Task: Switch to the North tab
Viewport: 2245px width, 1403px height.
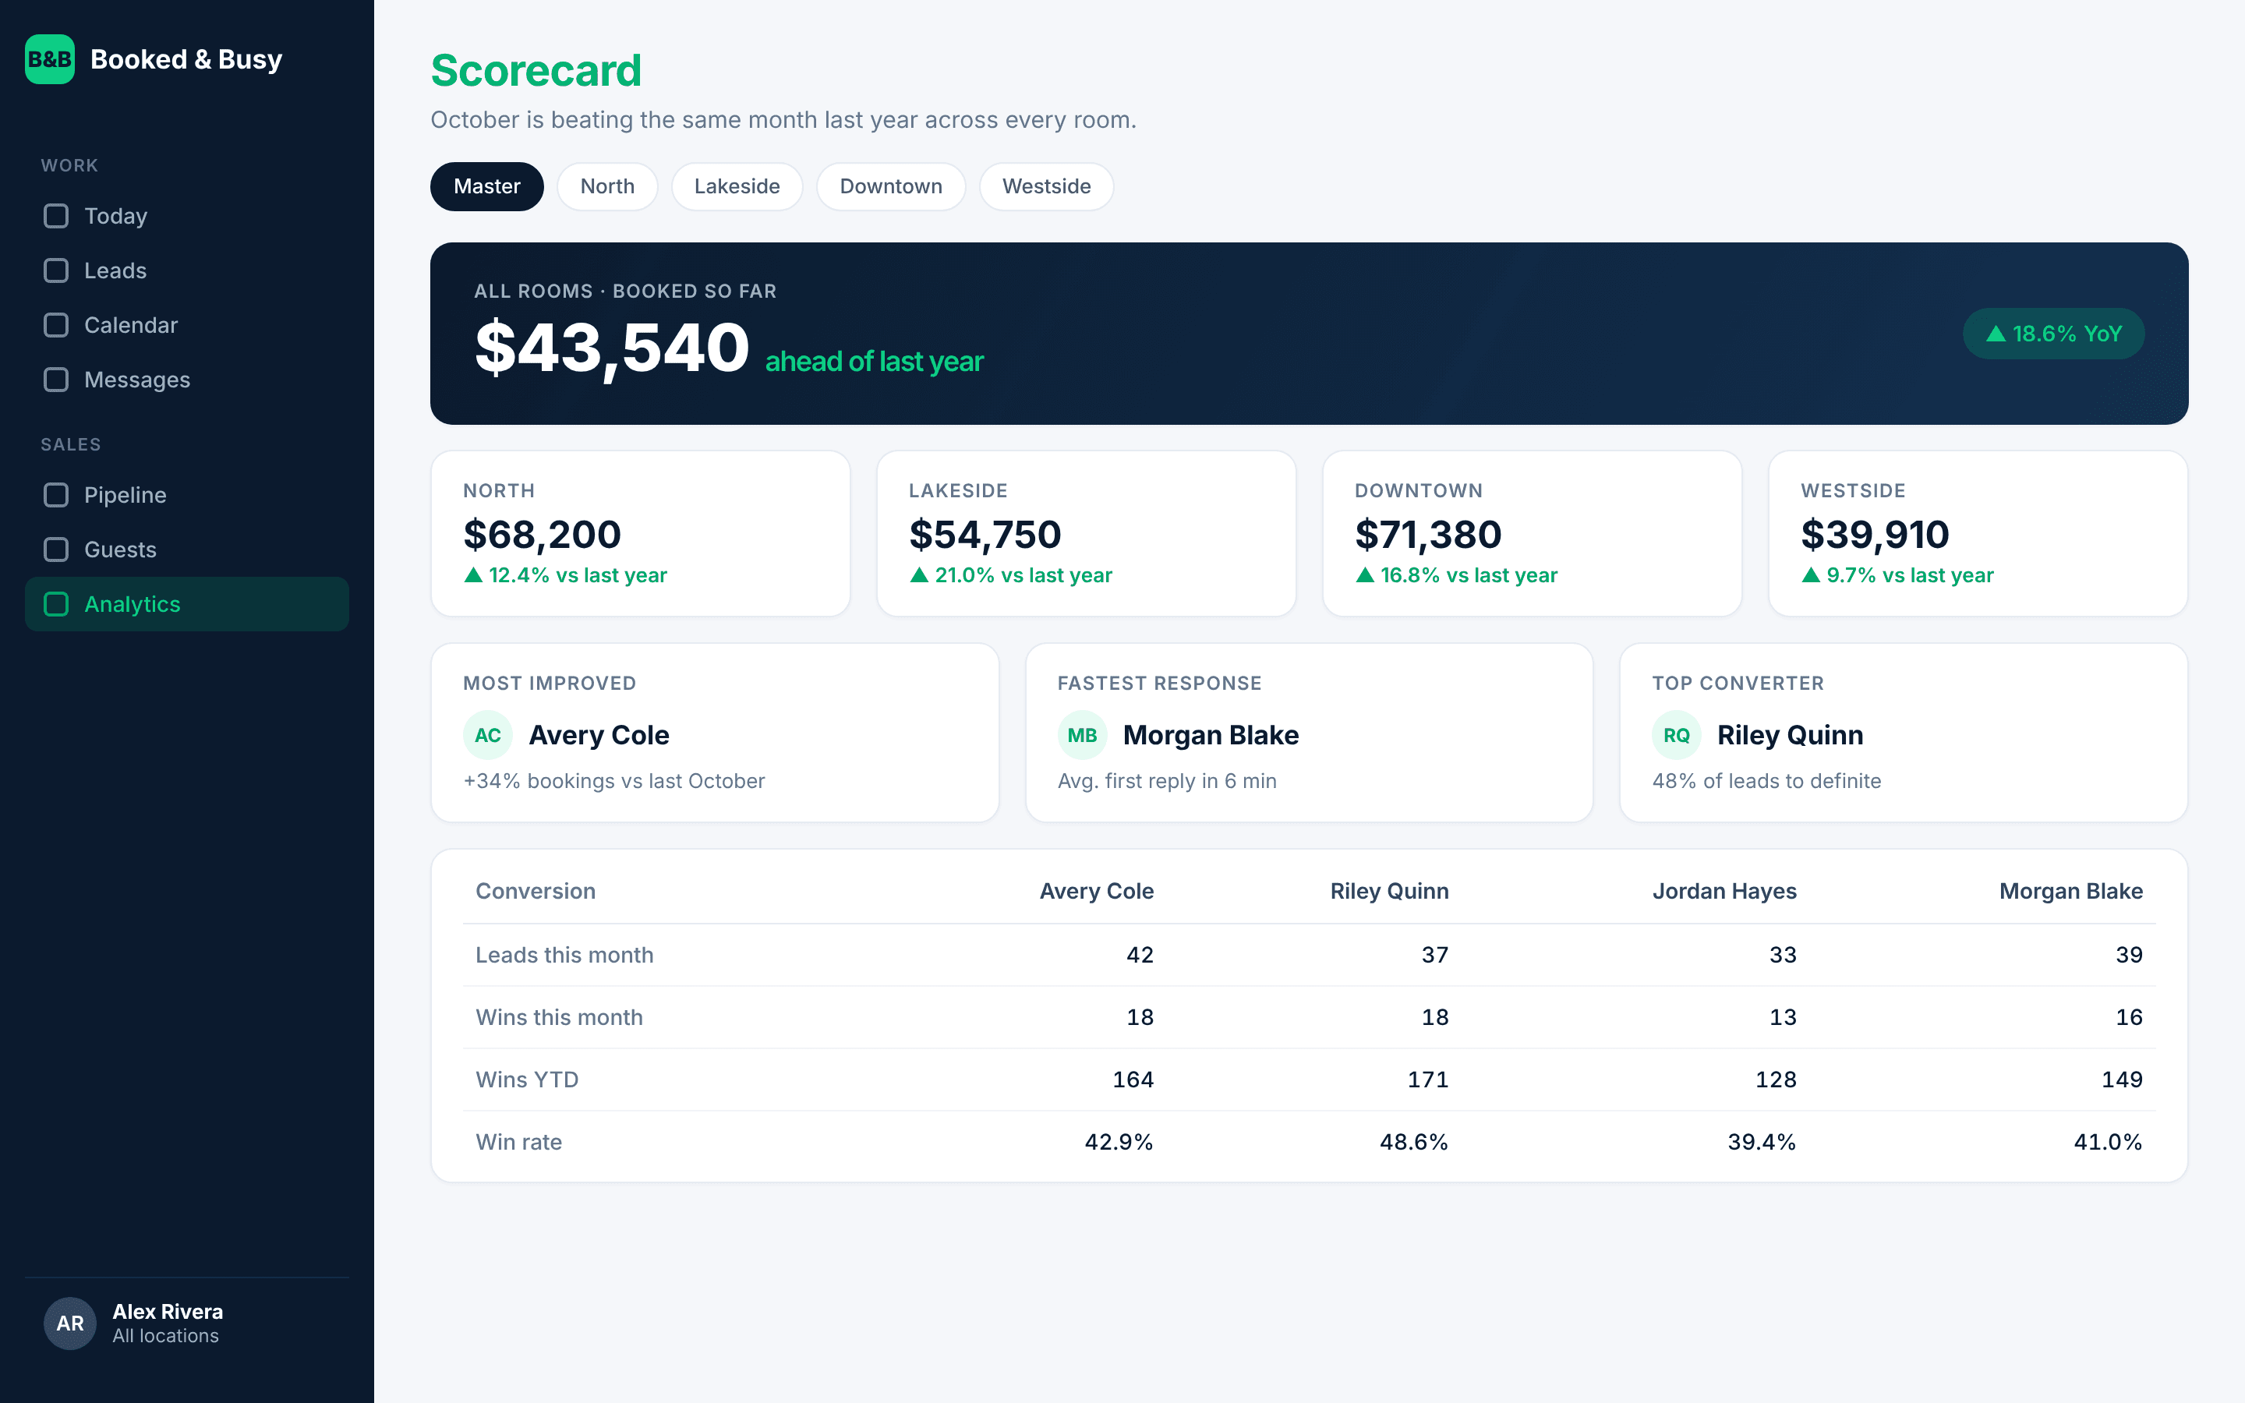Action: [608, 186]
